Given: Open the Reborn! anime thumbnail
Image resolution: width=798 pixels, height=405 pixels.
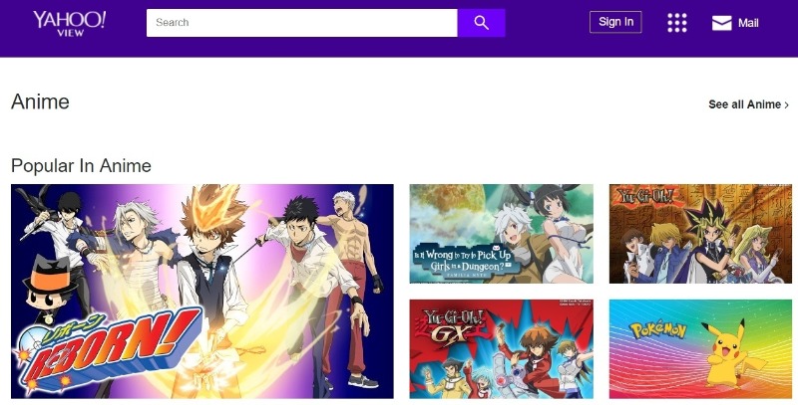Looking at the screenshot, I should (x=202, y=292).
